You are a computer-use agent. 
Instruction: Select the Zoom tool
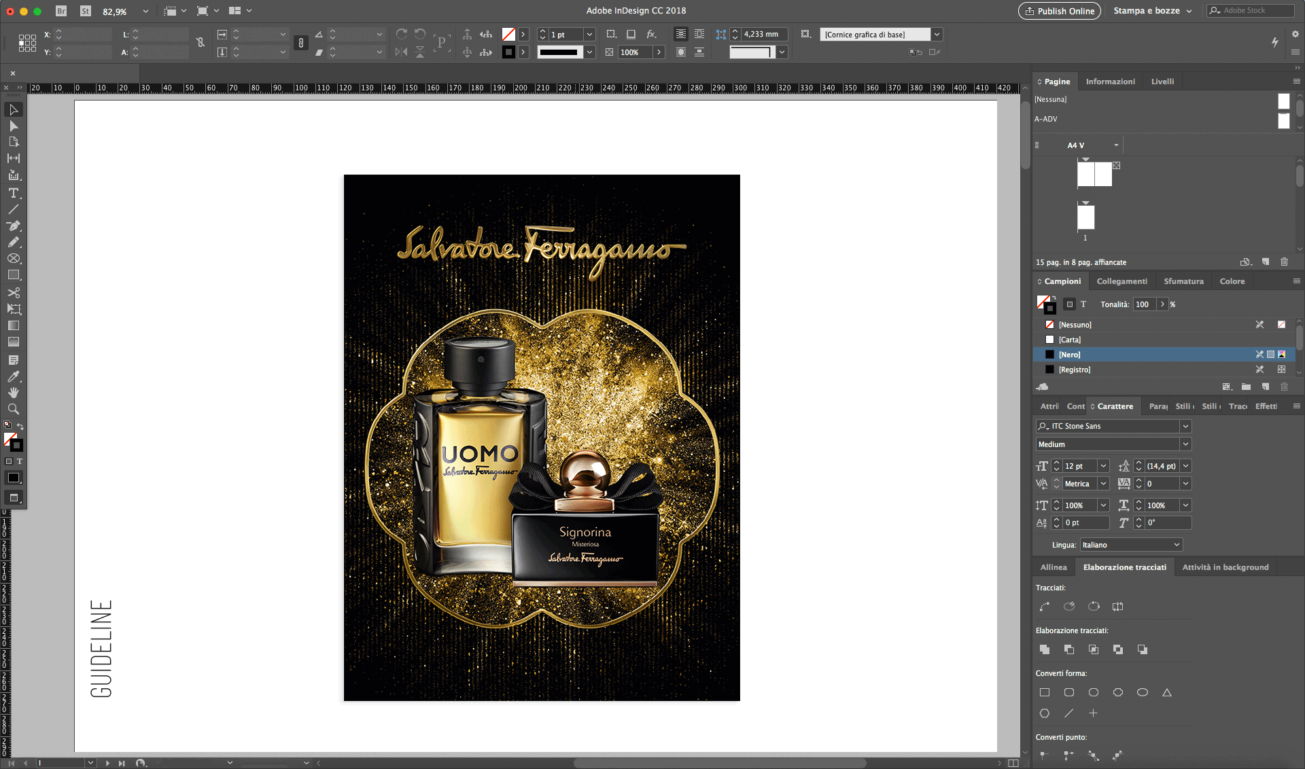tap(14, 409)
